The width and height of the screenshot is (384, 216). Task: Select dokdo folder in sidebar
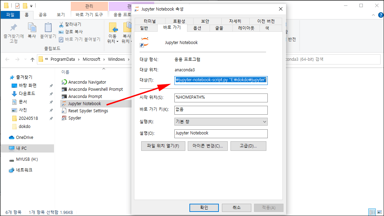[x=25, y=127]
